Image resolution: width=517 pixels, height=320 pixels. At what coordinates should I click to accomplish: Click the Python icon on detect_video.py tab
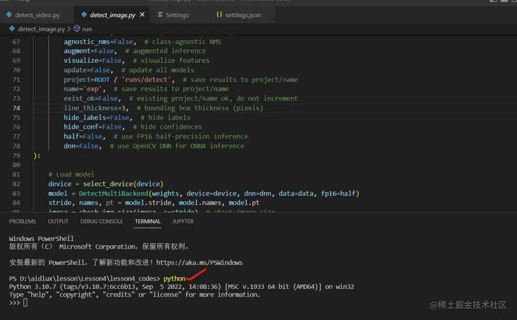tap(9, 14)
